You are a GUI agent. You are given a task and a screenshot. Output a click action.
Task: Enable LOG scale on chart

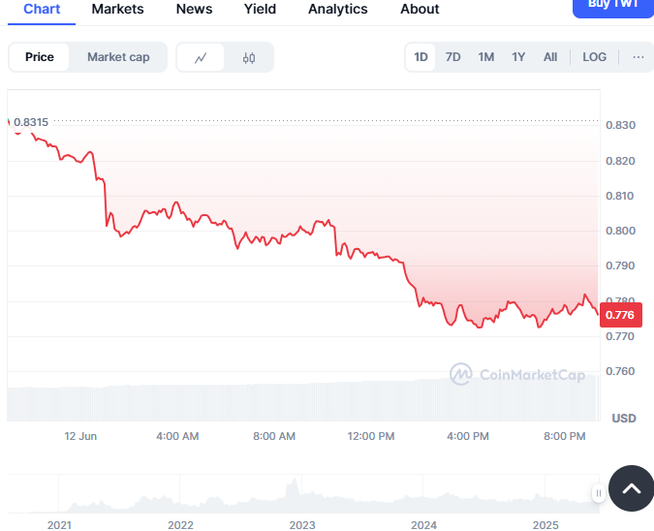click(594, 57)
